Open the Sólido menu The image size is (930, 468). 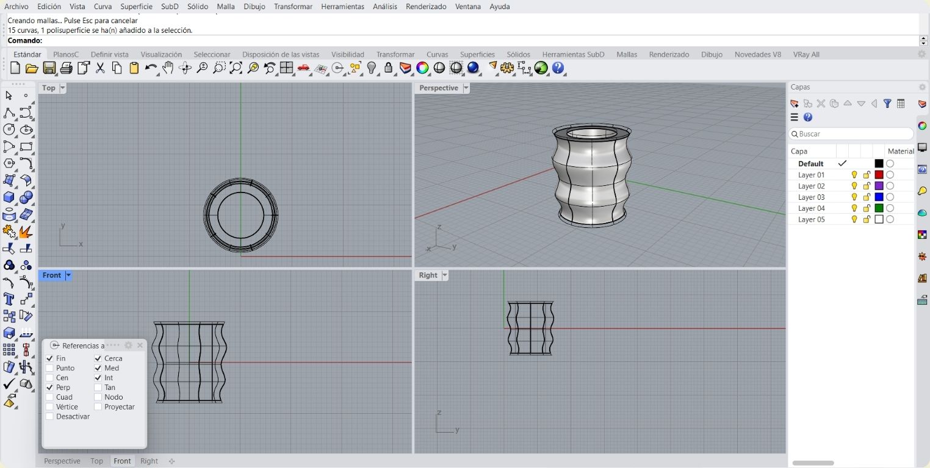tap(198, 6)
